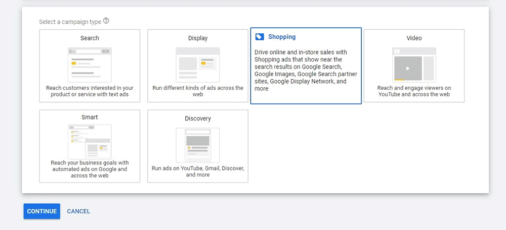Click the Smart campaign illustration
Image resolution: width=506 pixels, height=230 pixels.
pyautogui.click(x=90, y=142)
